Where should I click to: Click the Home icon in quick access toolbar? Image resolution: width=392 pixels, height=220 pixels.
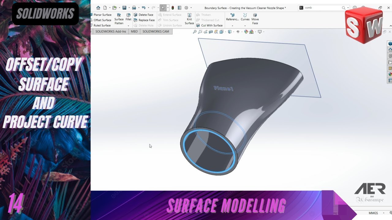pyautogui.click(x=98, y=8)
